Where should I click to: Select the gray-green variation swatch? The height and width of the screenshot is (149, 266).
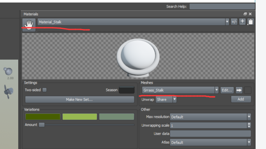(x=117, y=117)
